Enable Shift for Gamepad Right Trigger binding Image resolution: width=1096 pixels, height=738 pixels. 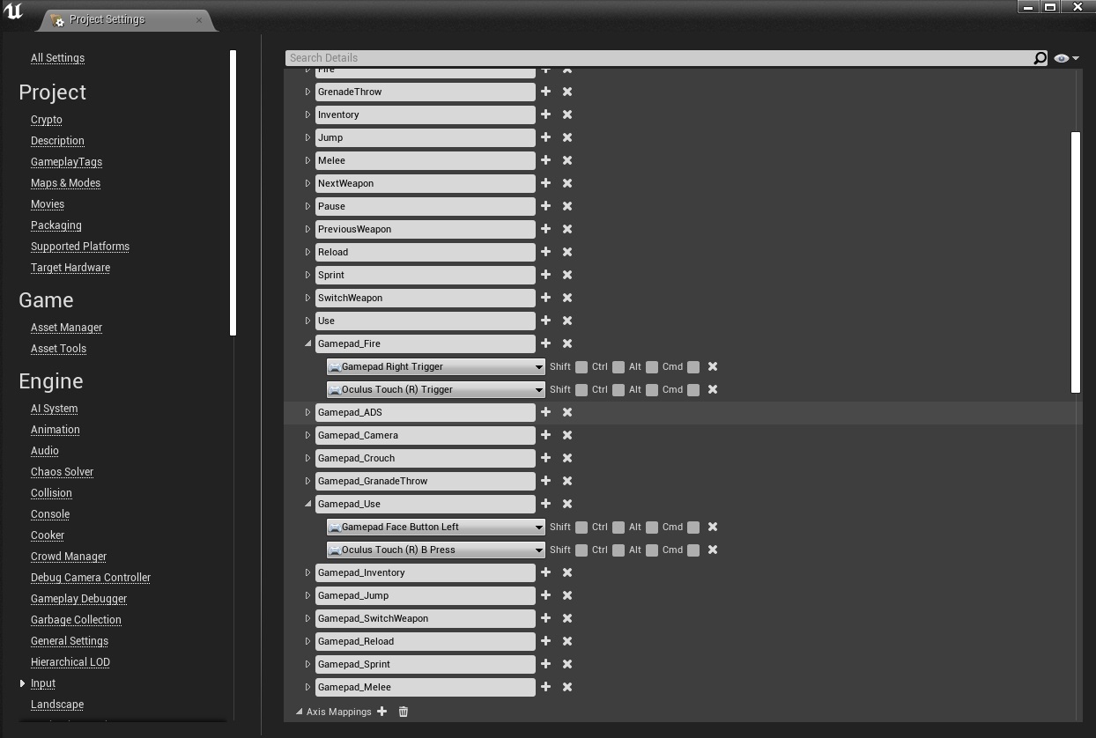(581, 367)
